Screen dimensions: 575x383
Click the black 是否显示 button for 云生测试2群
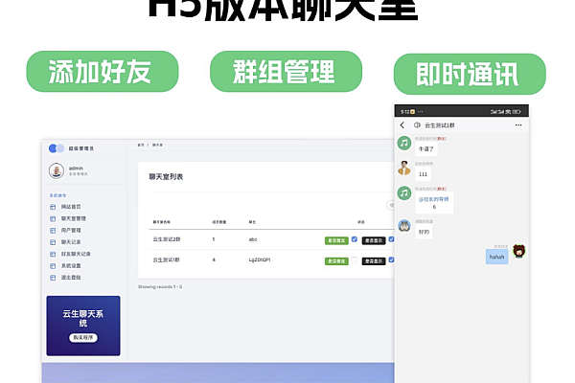(x=374, y=240)
